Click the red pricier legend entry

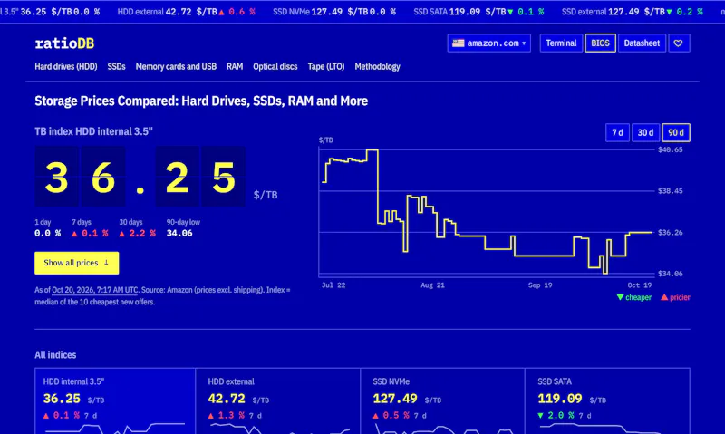tap(675, 298)
